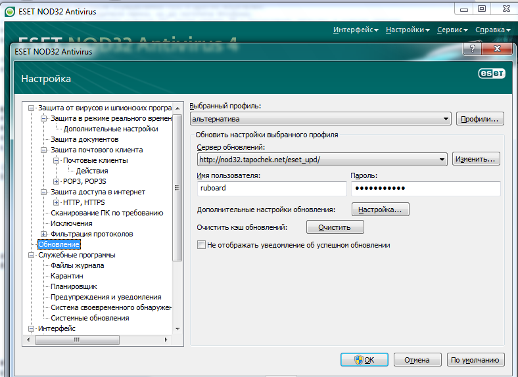Collapse 'Защита от вирусов и шпионских программ' node
This screenshot has height=377, width=518.
point(31,108)
